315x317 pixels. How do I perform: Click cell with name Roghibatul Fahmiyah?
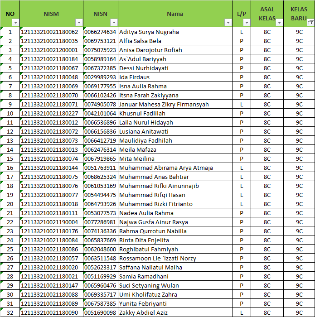pos(175,249)
